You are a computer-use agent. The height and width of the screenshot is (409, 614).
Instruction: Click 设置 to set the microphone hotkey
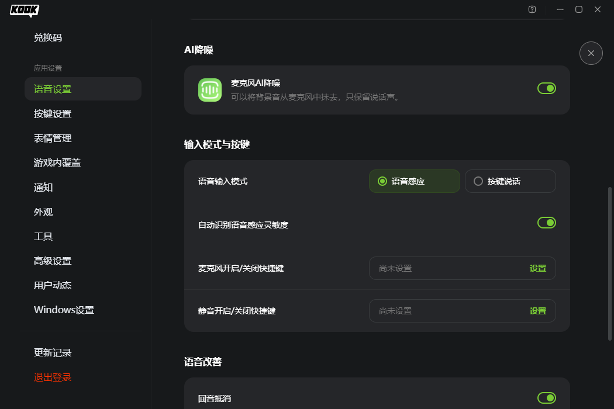coord(537,268)
